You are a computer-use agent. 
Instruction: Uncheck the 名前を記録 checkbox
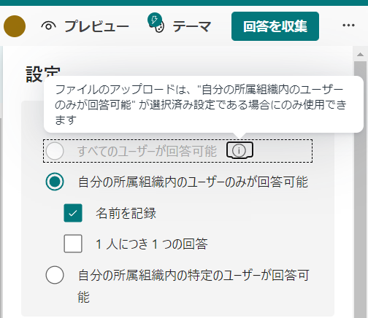[x=73, y=213]
